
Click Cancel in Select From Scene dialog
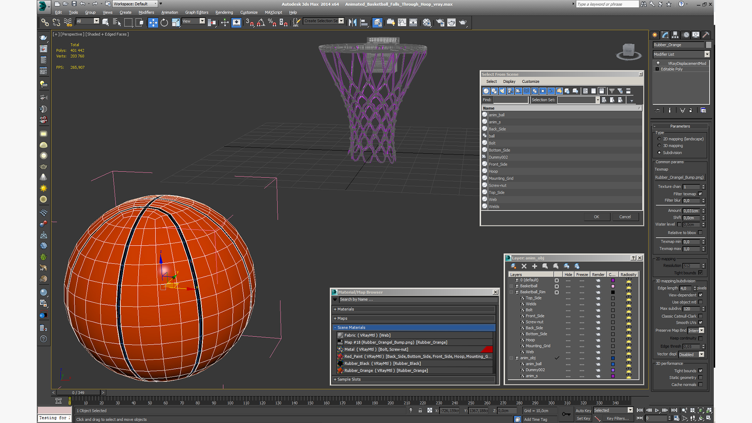pyautogui.click(x=625, y=217)
